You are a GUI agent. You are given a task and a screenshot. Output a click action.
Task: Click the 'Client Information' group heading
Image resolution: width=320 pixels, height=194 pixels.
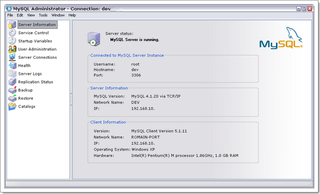108,122
